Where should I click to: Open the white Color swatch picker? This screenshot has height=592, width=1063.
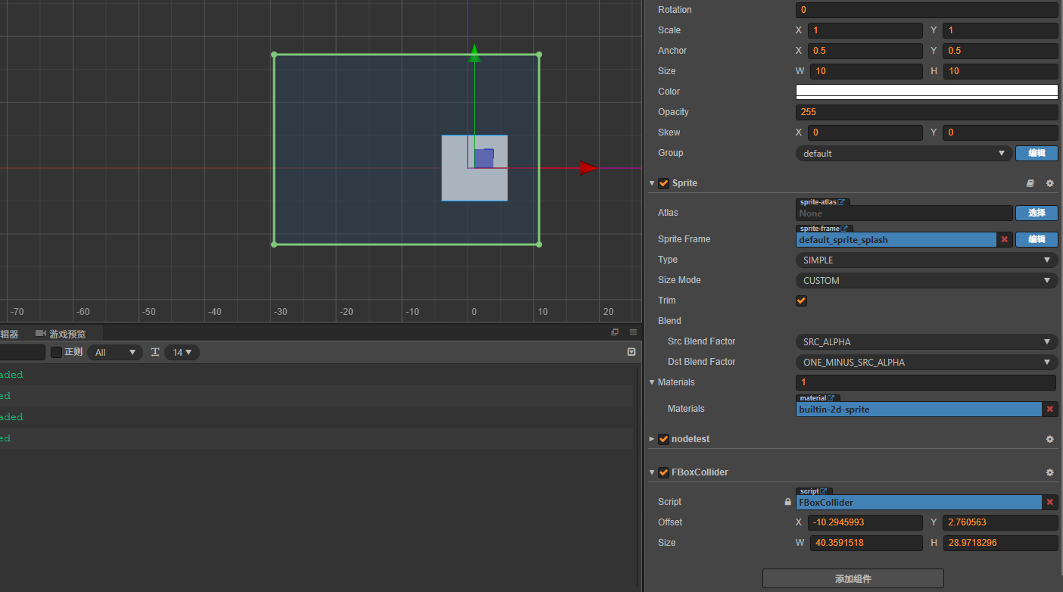[926, 92]
